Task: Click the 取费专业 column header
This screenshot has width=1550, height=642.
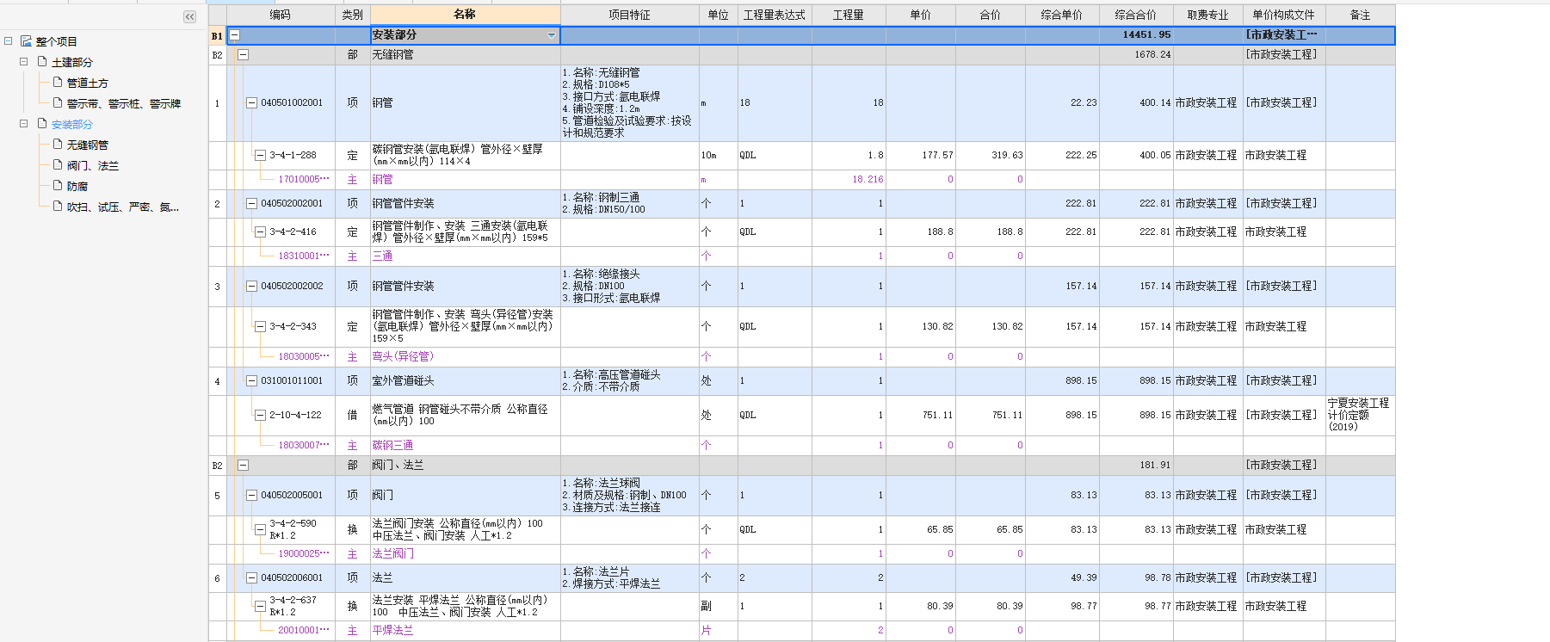Action: [x=1208, y=15]
